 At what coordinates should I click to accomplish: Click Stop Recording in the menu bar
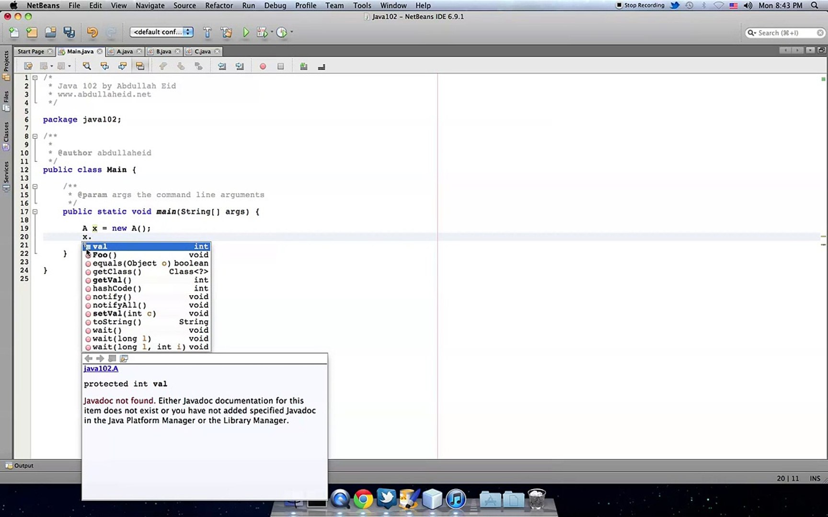coord(640,5)
